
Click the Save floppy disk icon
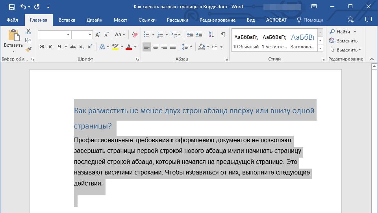[11, 7]
